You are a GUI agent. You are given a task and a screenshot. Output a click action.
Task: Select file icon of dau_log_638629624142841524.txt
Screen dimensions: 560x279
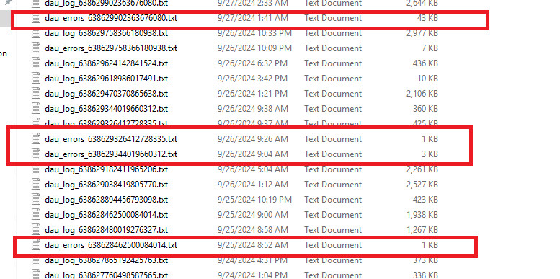[36, 63]
